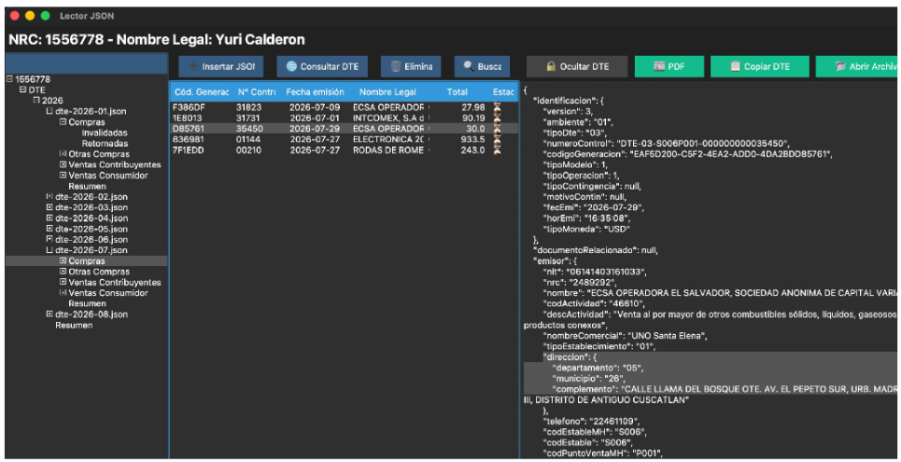Click the magnifier icon on Buscar button
This screenshot has height=462, width=901.
tap(469, 66)
